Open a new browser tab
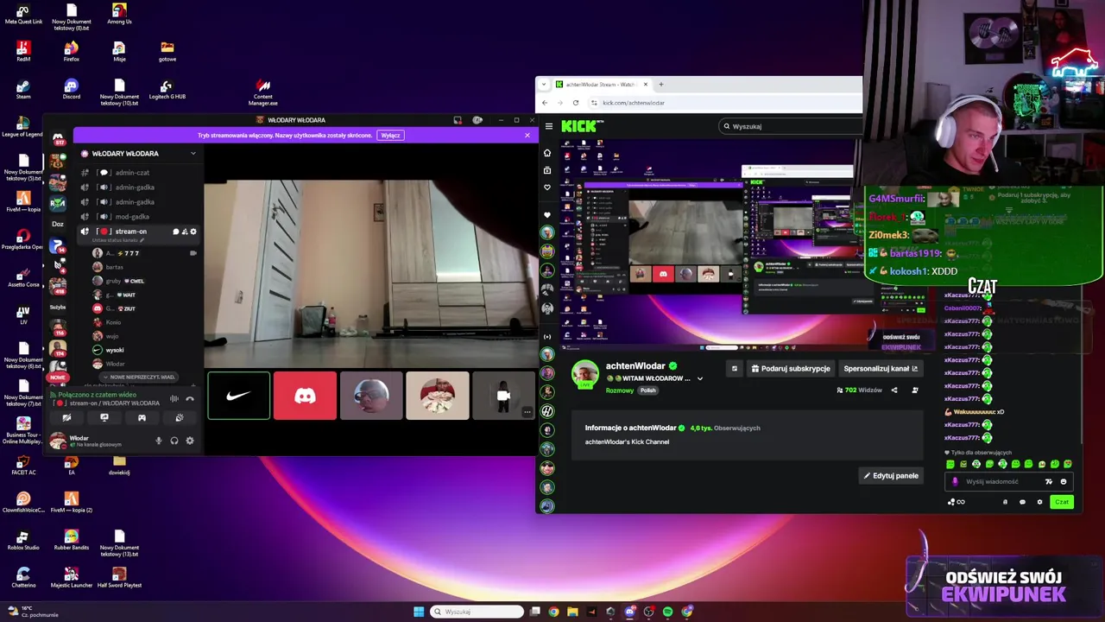The width and height of the screenshot is (1105, 622). 661,85
